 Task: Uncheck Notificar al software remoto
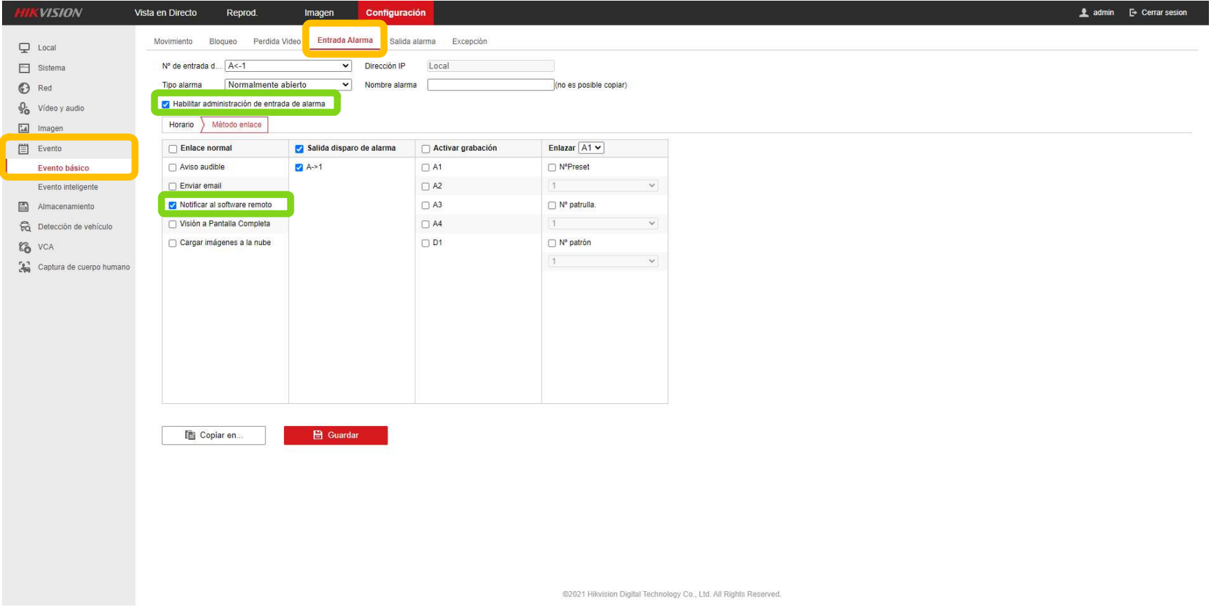tap(173, 205)
